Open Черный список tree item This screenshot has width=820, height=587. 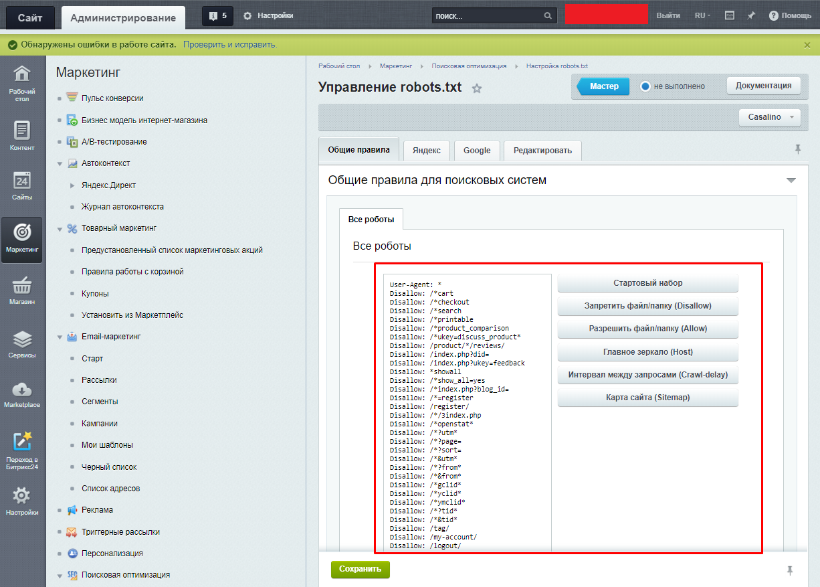[109, 467]
